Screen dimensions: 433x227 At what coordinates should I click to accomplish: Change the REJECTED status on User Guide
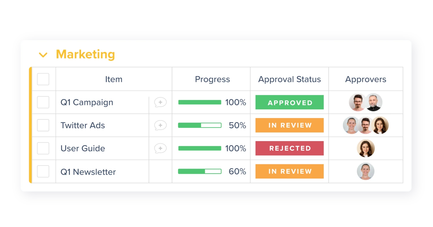pos(289,148)
